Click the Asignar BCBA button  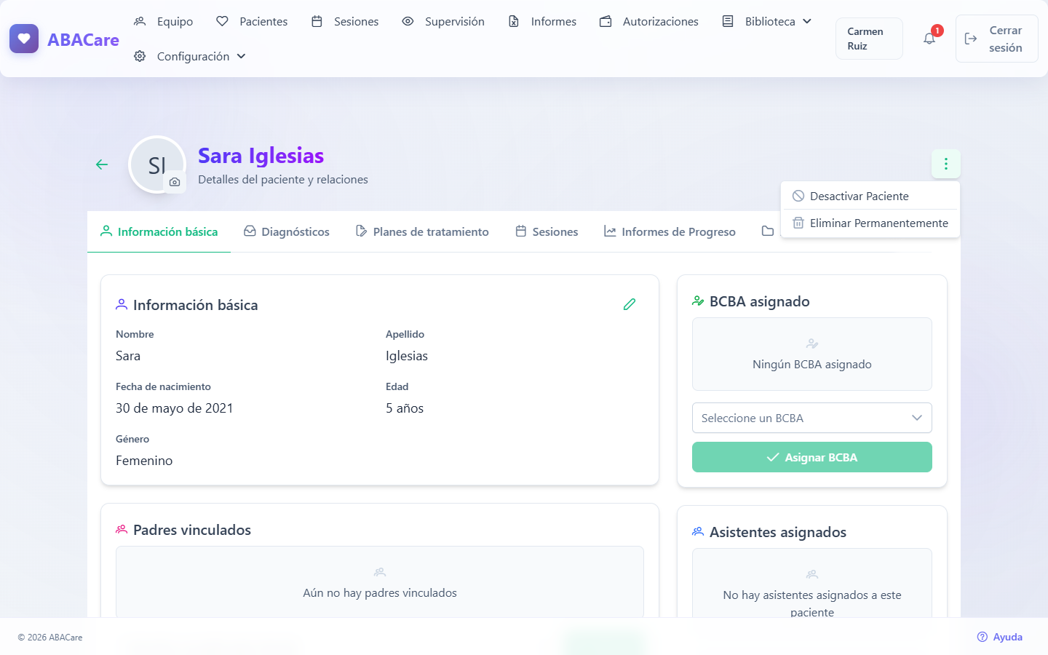(x=812, y=457)
